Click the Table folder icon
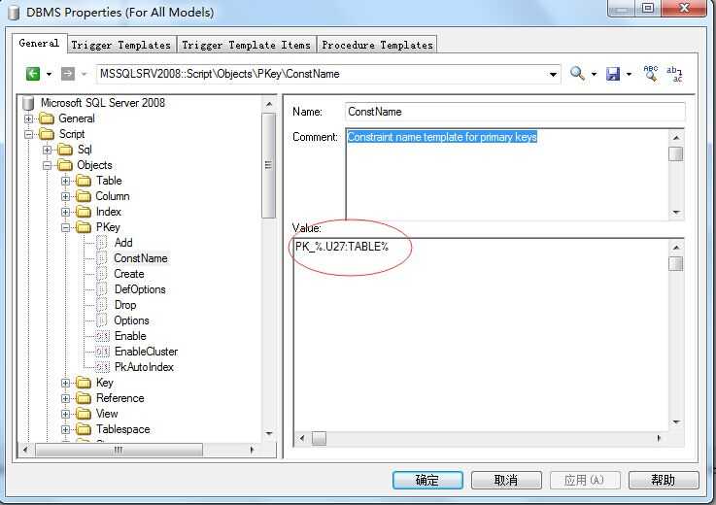 tap(84, 181)
